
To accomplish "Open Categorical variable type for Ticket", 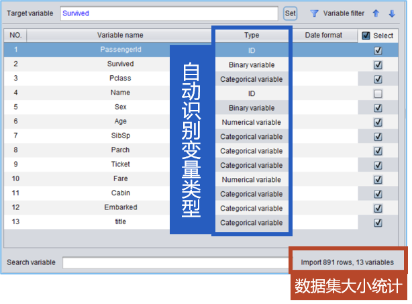I will [252, 165].
